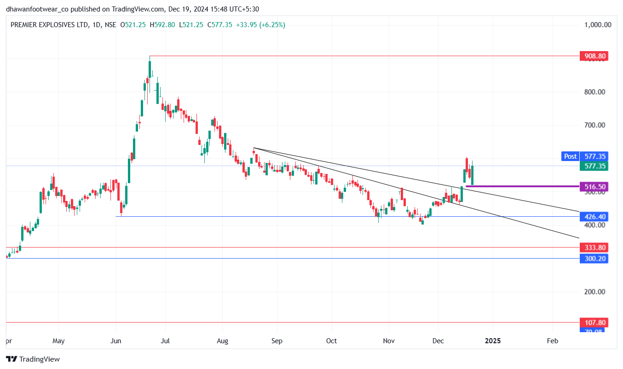Click the +33.95 (+6.25%) change value
Viewport: 623px width, 369px height.
(260, 25)
